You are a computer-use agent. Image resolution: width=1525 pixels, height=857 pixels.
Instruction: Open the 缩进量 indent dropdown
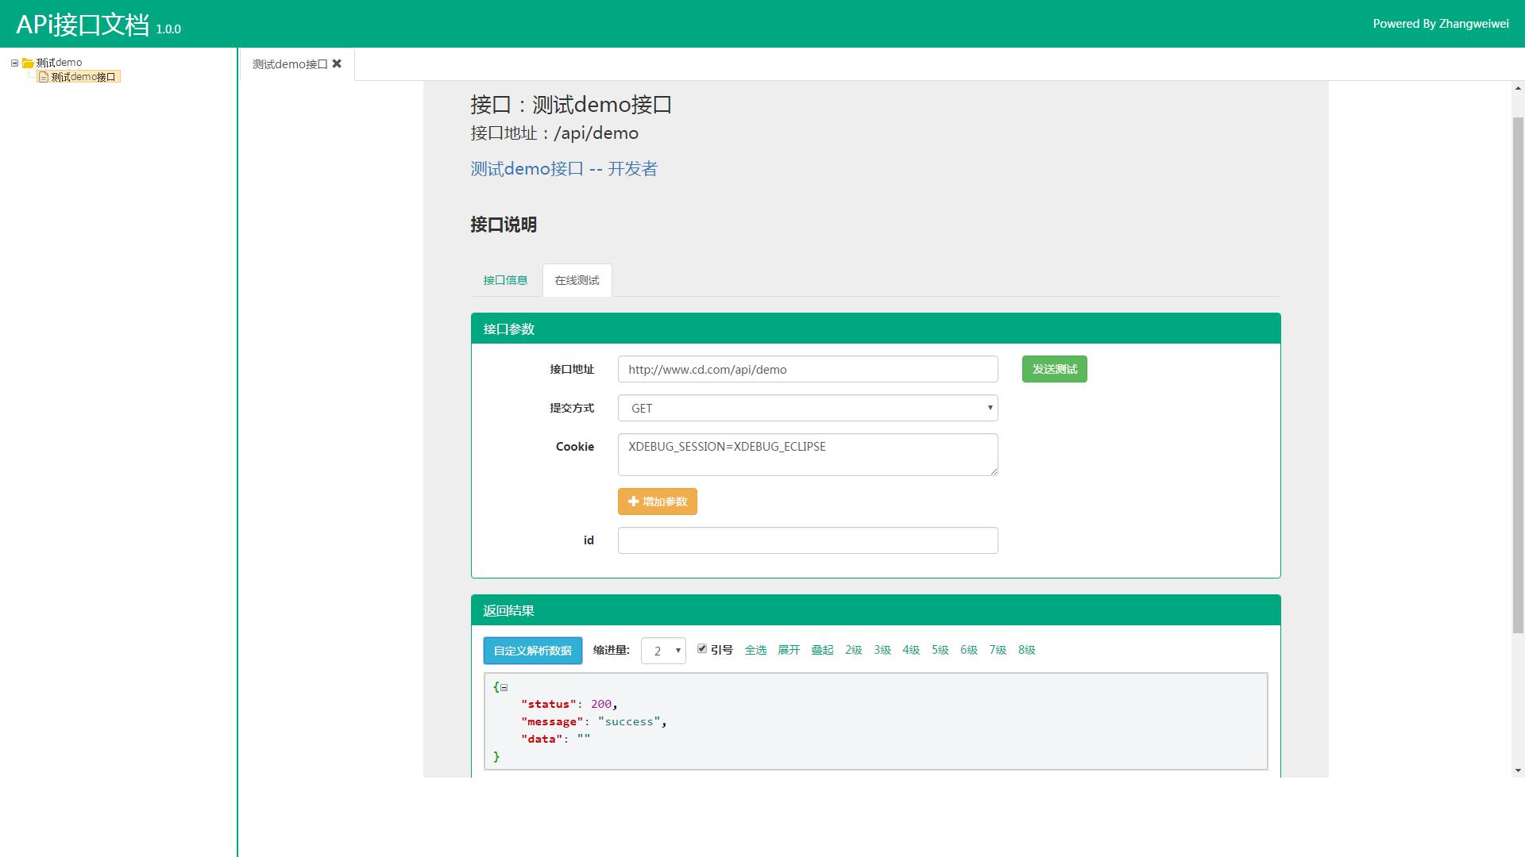663,651
